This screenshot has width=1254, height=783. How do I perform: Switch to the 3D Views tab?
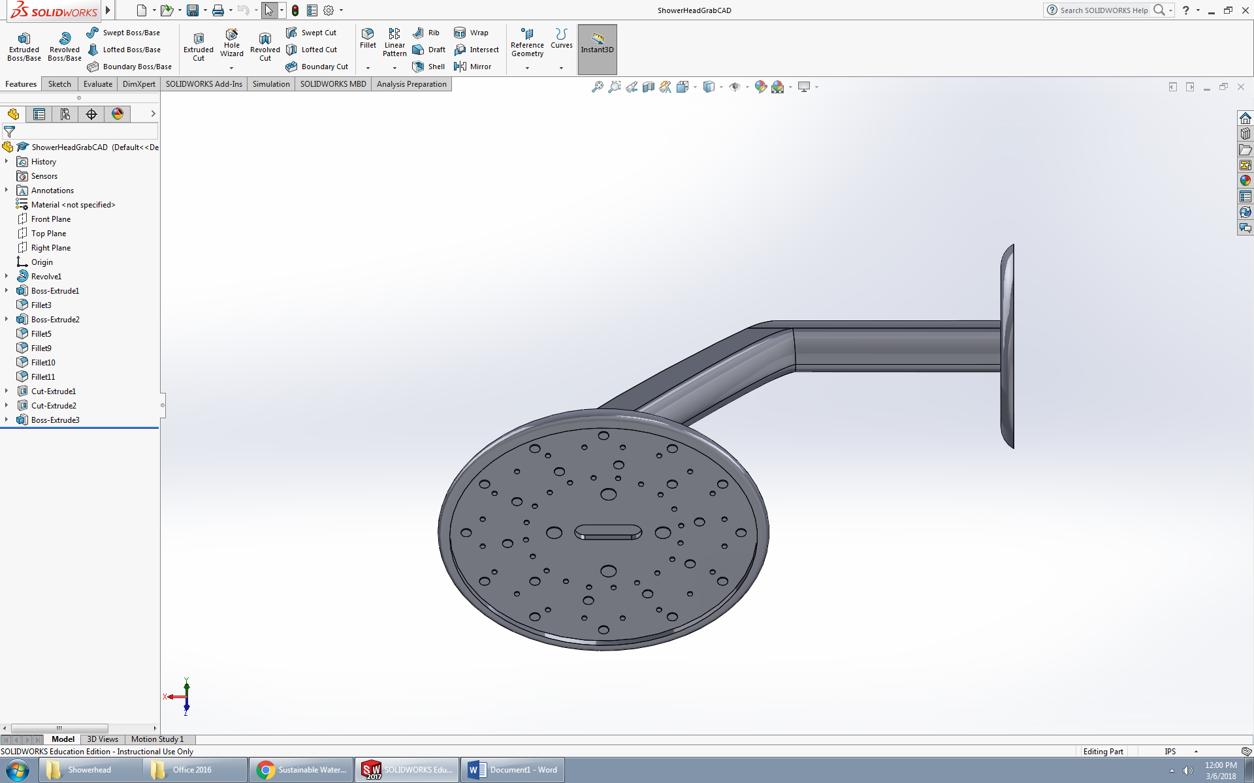103,739
